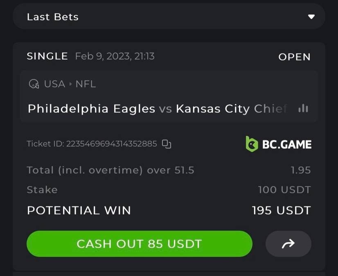Select the Philadelphia Eagles team name
Screen dimensions: 338x276
click(x=91, y=109)
